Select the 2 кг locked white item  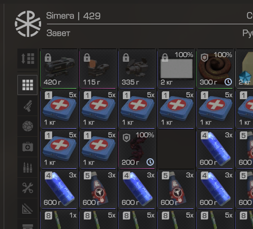point(176,69)
